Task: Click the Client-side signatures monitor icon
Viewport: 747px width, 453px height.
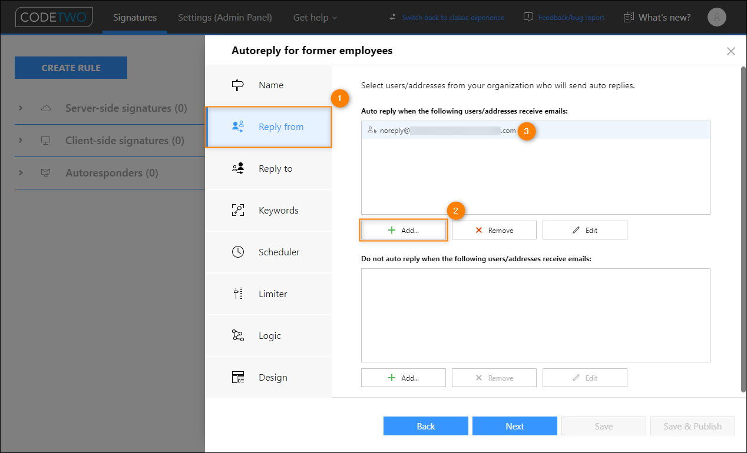Action: (46, 141)
